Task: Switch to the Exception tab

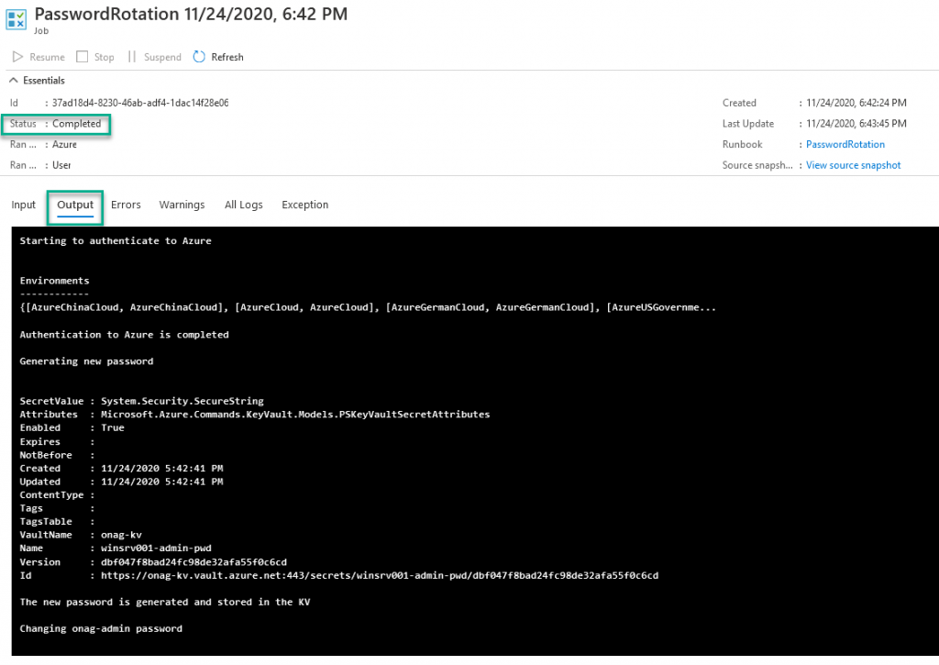Action: click(x=304, y=205)
